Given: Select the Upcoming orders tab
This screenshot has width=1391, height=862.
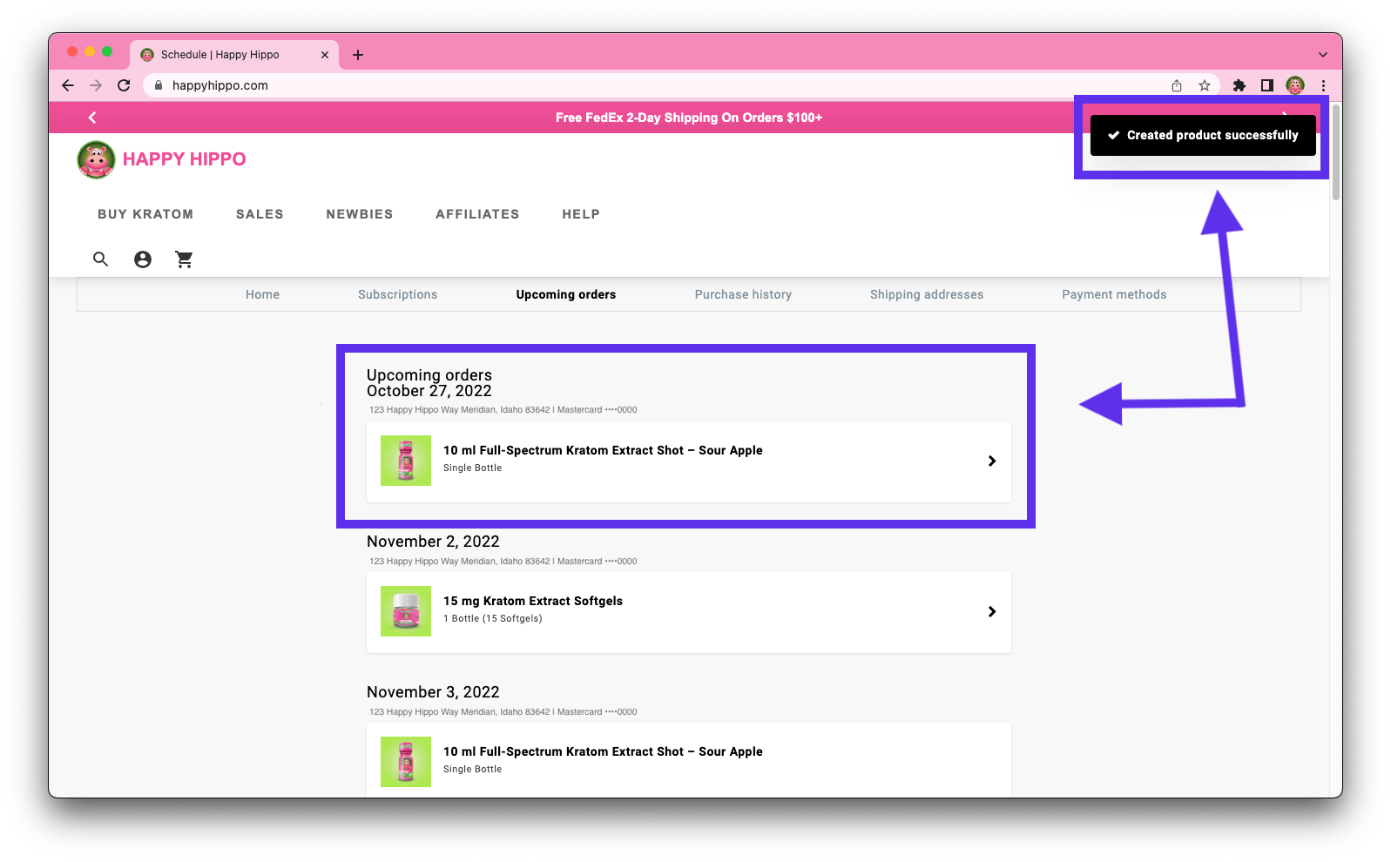Looking at the screenshot, I should (x=566, y=294).
